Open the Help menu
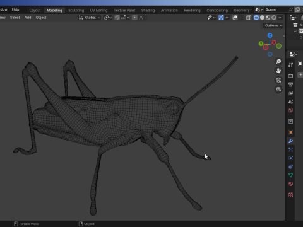Viewport: 303px width, 227px height. pos(15,9)
